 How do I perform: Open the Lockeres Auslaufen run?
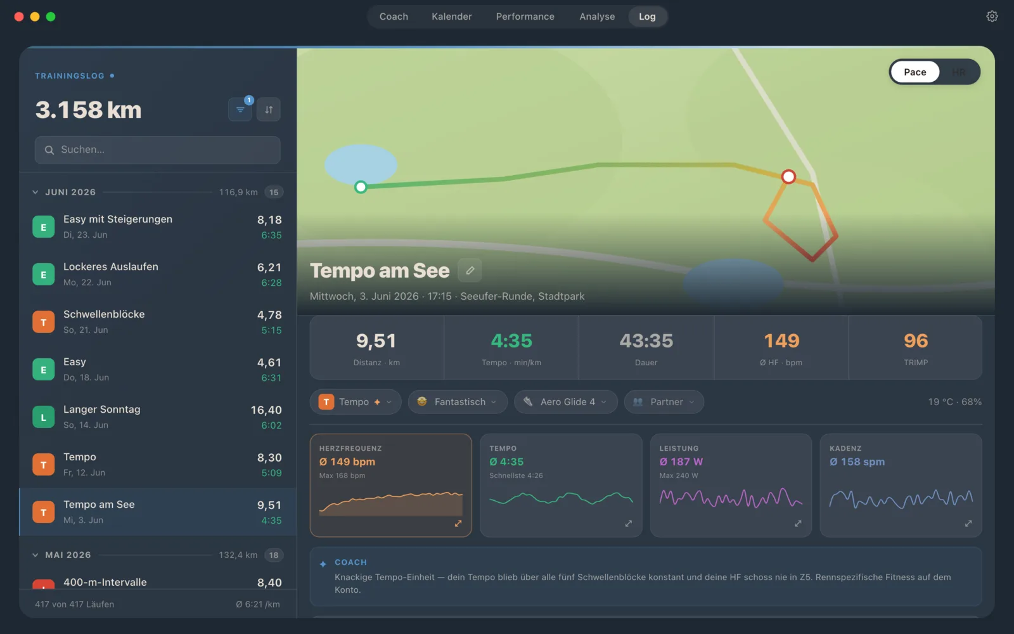click(x=158, y=275)
